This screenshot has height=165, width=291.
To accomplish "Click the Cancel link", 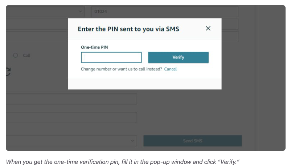I will click(x=170, y=69).
